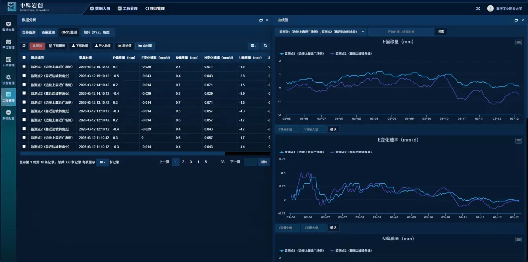The width and height of the screenshot is (528, 262).
Task: Check the select-all checkbox in table header
Action: point(24,57)
